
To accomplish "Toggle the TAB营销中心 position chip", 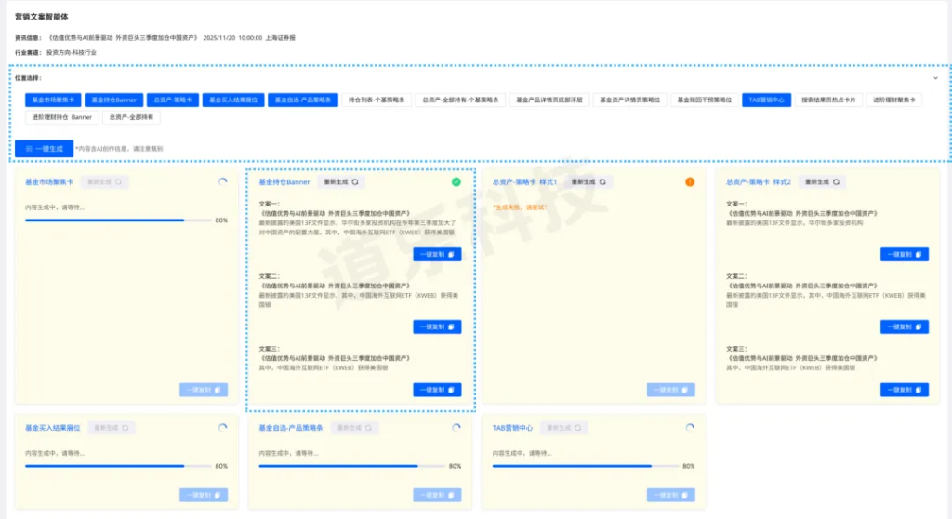I will coord(766,100).
